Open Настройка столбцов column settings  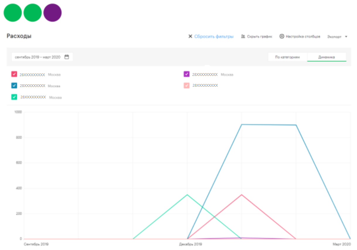click(300, 37)
